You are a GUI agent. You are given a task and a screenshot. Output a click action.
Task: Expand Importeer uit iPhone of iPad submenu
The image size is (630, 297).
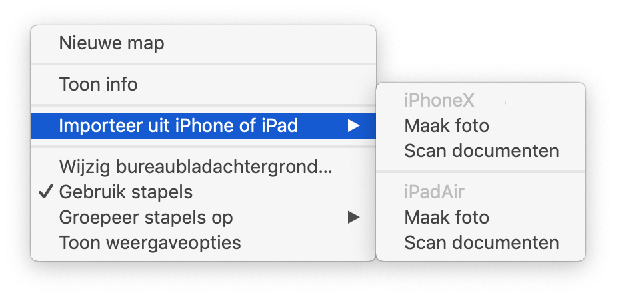(x=203, y=126)
